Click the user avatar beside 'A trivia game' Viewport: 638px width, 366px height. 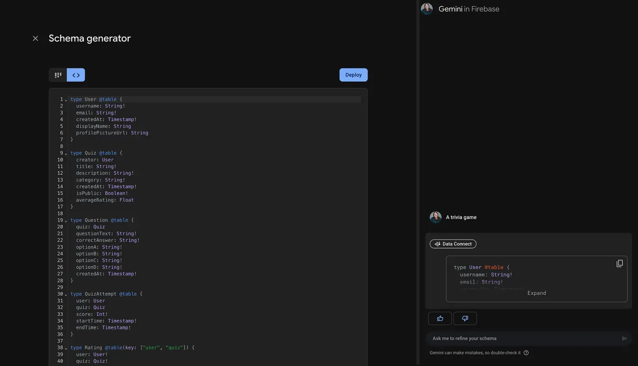pos(436,217)
